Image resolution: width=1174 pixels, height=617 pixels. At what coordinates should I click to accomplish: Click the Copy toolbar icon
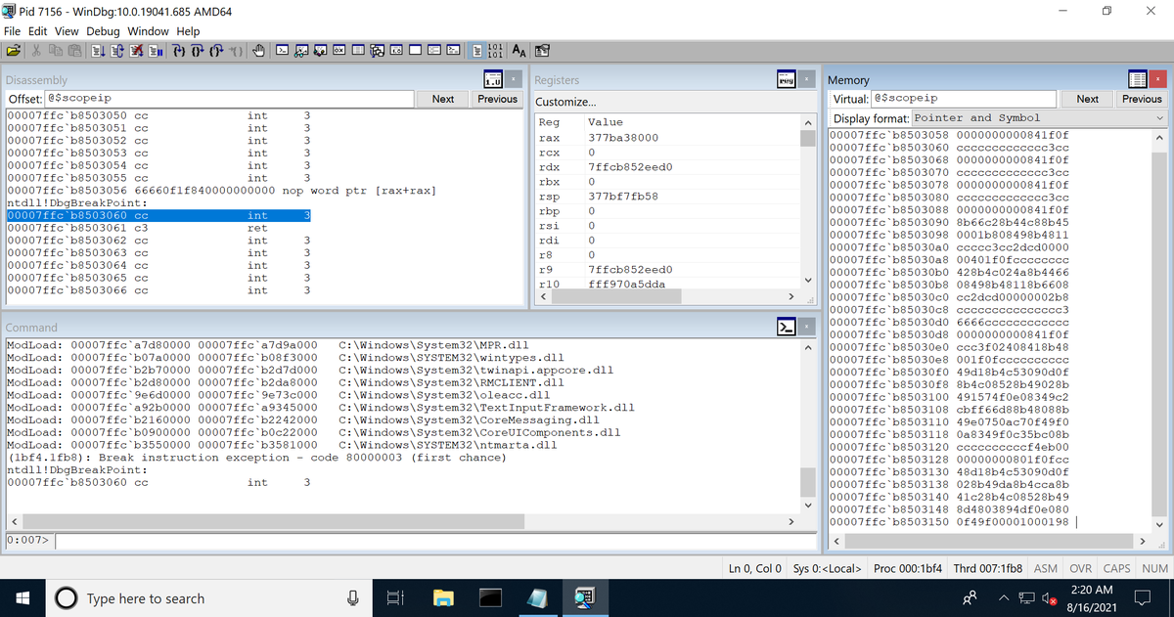pos(56,50)
